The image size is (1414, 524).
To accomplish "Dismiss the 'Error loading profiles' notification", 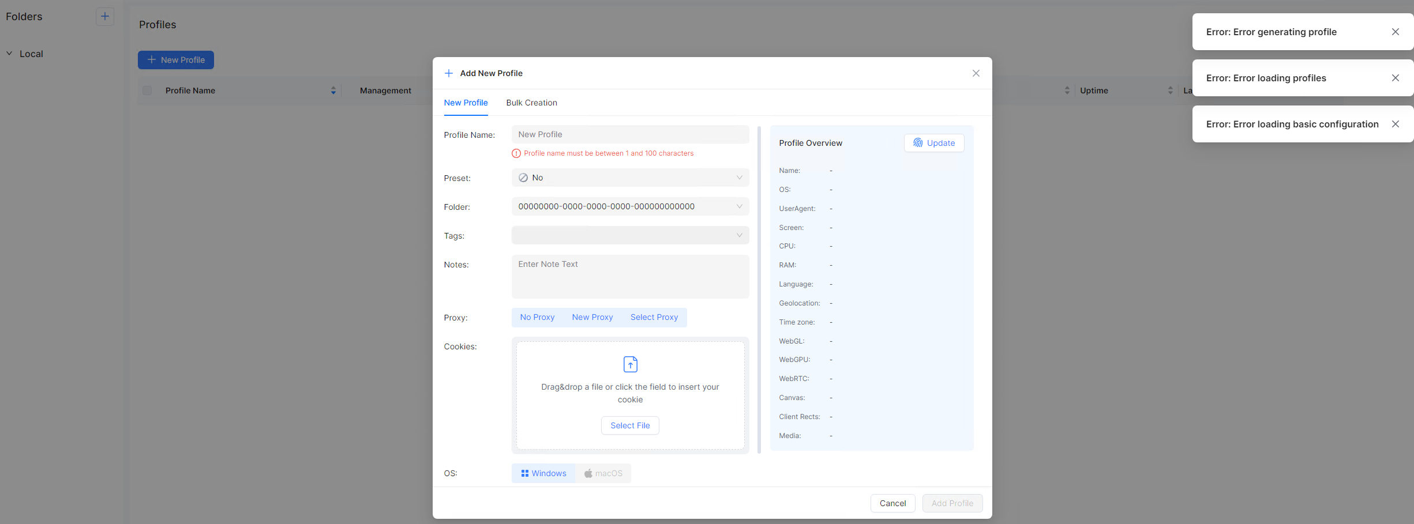I will coord(1395,78).
